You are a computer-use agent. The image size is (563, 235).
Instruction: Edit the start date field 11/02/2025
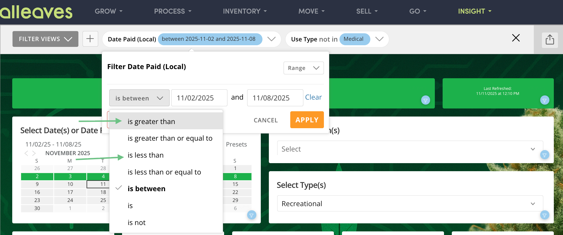(x=199, y=98)
